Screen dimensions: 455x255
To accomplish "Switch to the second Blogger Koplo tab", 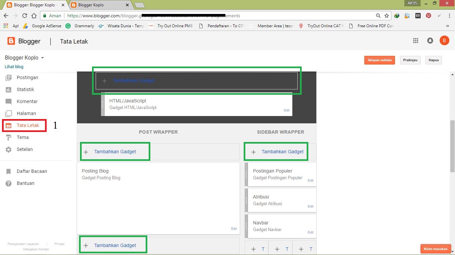I will coord(99,5).
